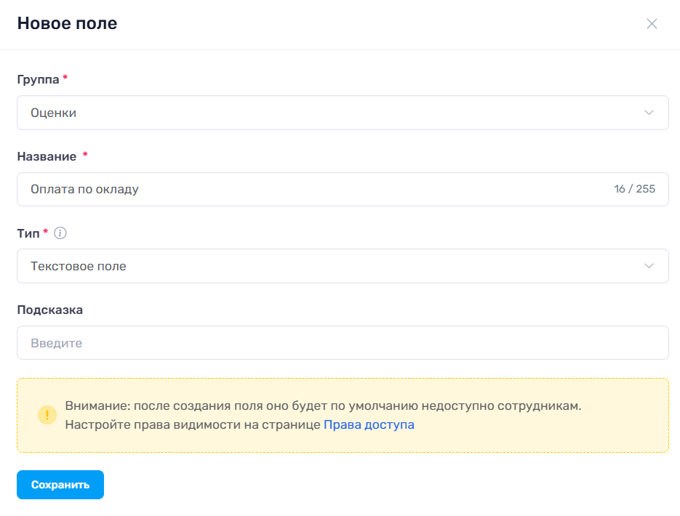Save the field with Сохранить button

pyautogui.click(x=60, y=485)
